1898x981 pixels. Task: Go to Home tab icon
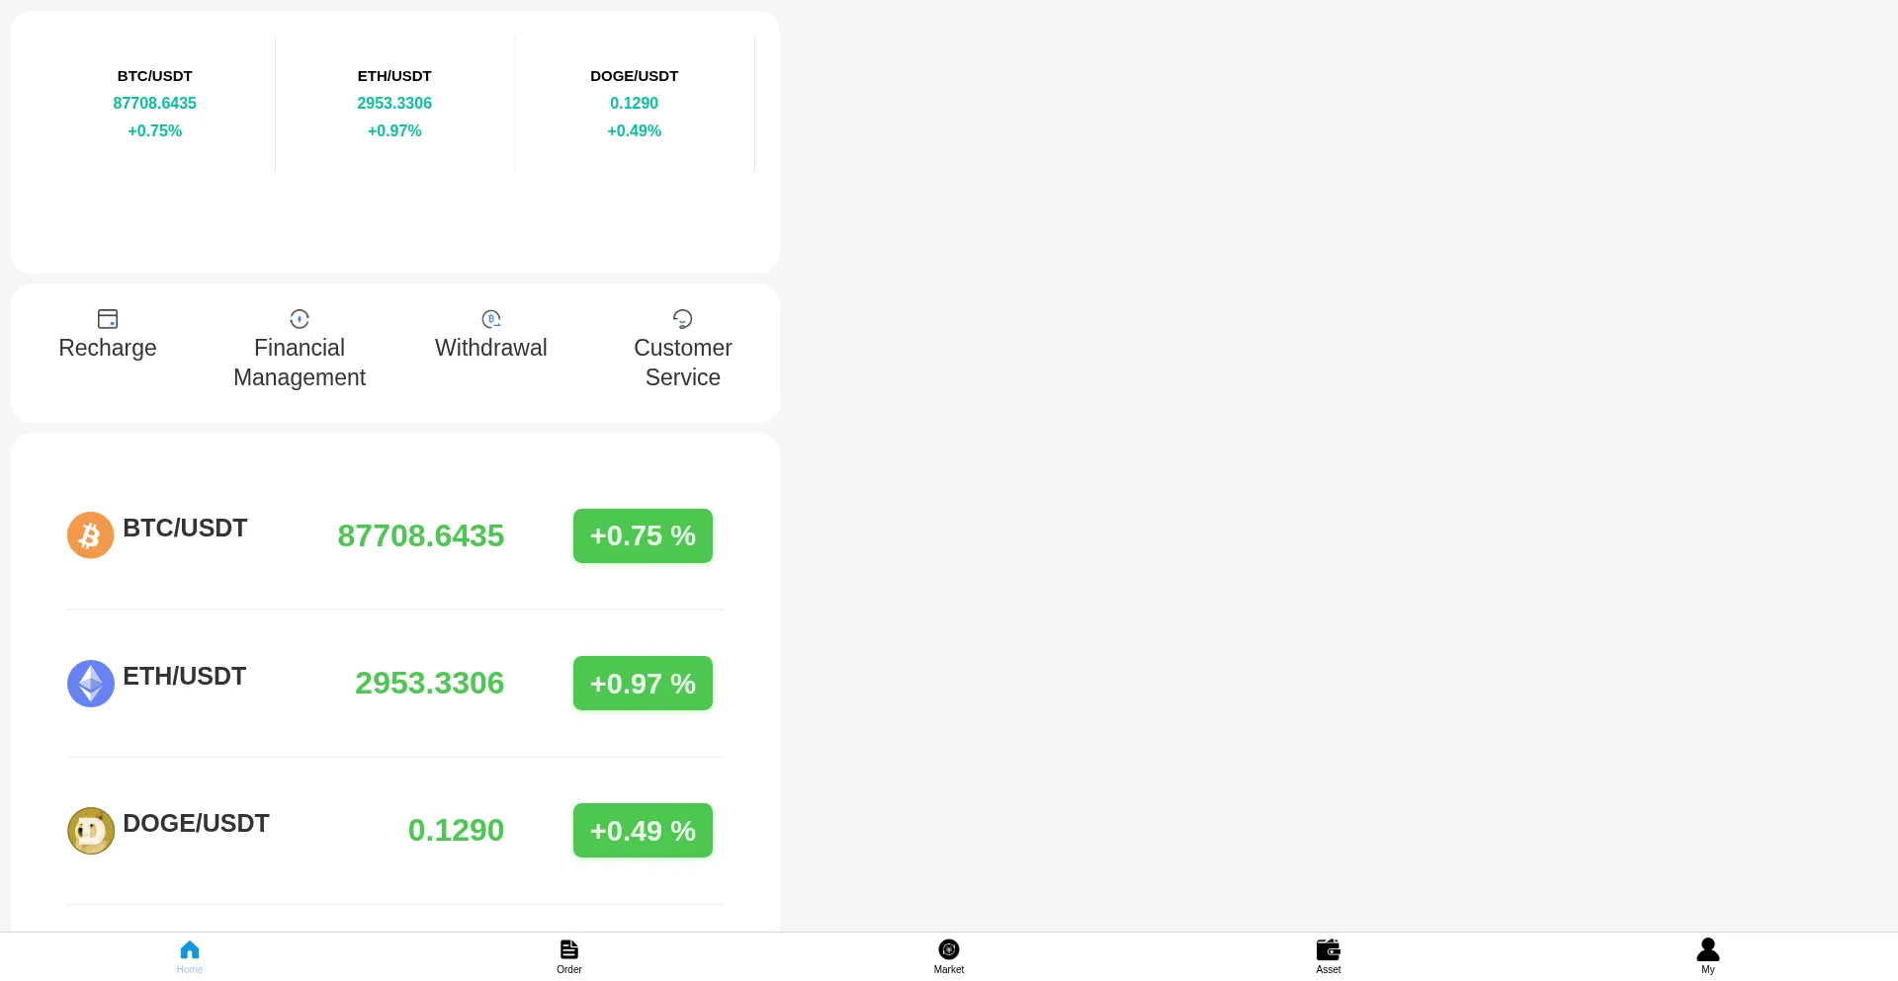point(190,950)
